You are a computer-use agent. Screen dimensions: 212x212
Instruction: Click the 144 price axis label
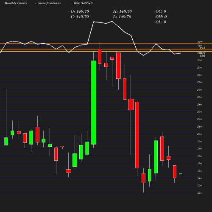click(199, 178)
